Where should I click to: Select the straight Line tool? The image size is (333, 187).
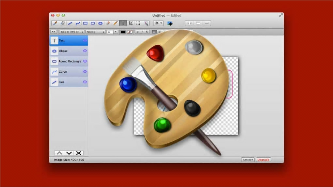[x=70, y=23]
